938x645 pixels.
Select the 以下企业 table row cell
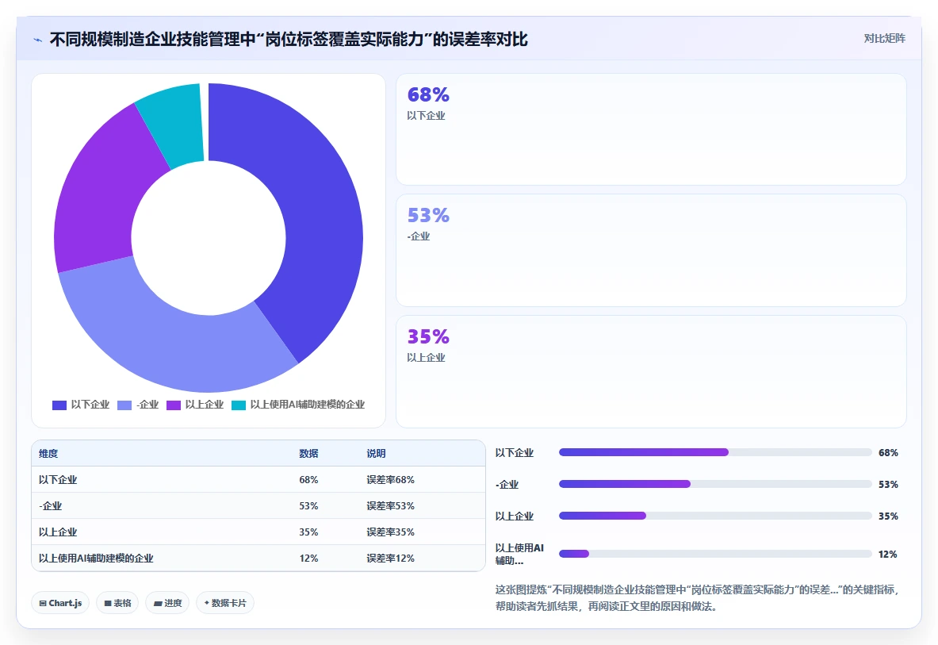[x=58, y=480]
